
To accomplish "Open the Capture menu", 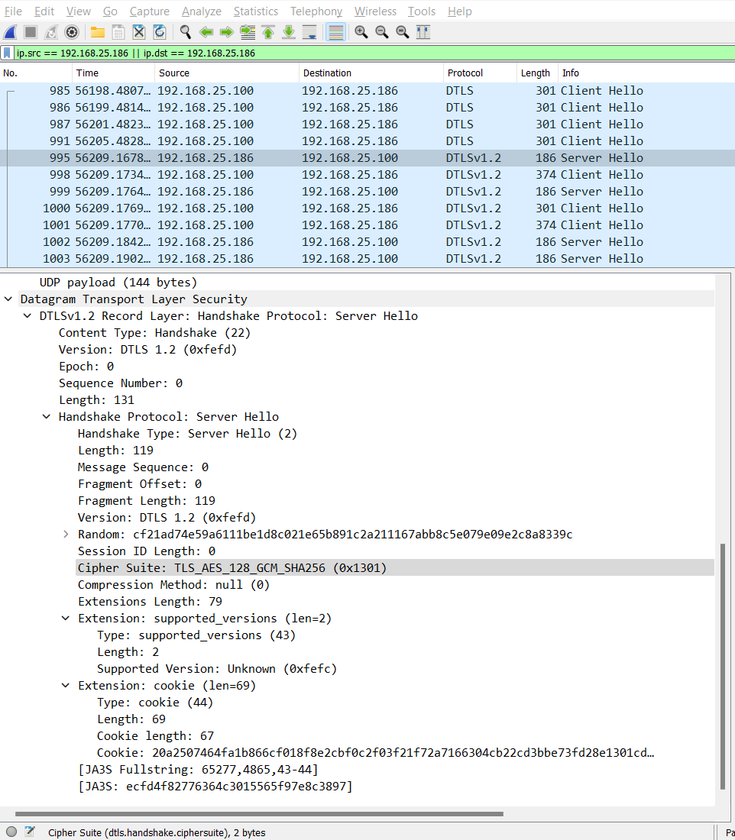I will pos(149,11).
